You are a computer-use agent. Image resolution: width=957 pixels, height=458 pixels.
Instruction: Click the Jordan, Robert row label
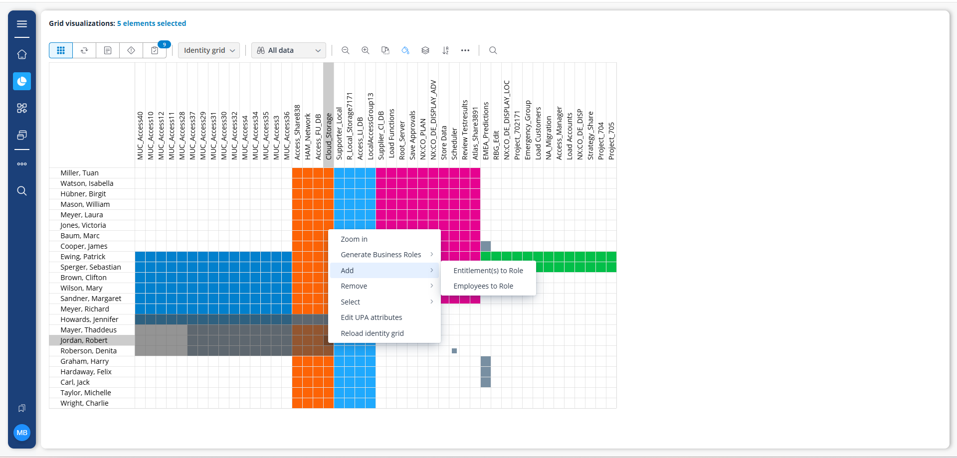click(x=84, y=340)
